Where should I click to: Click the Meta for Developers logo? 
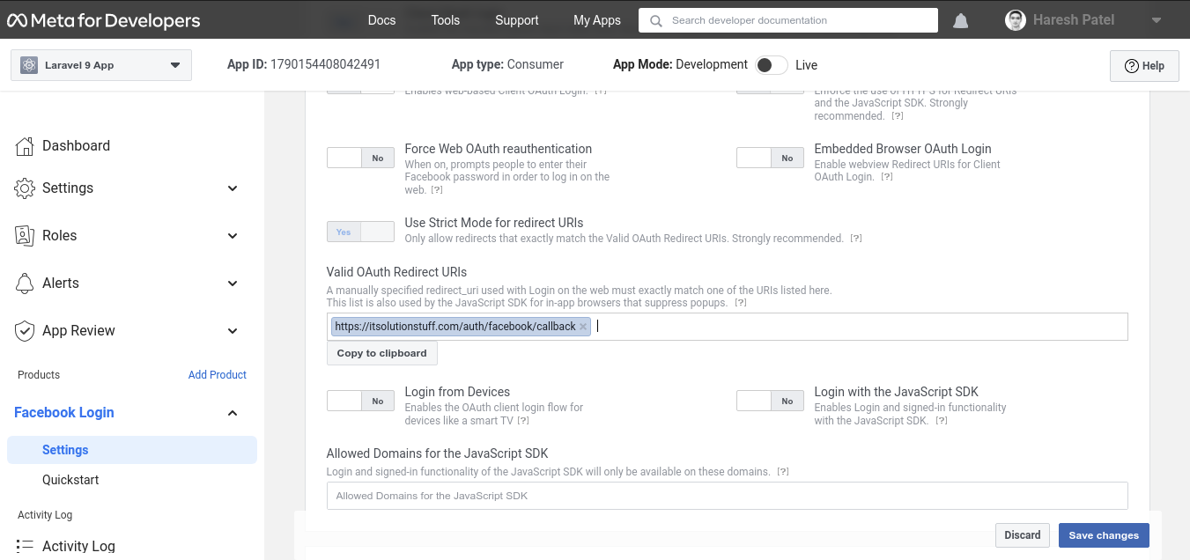pyautogui.click(x=104, y=20)
